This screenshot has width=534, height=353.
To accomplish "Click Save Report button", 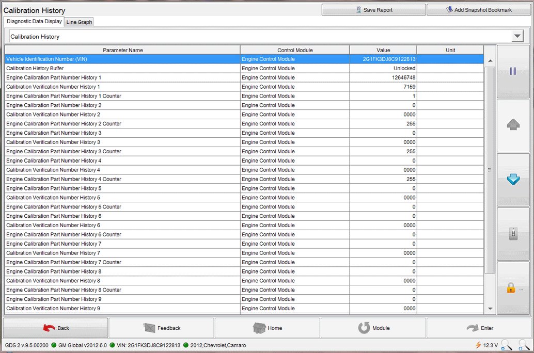I will 373,10.
